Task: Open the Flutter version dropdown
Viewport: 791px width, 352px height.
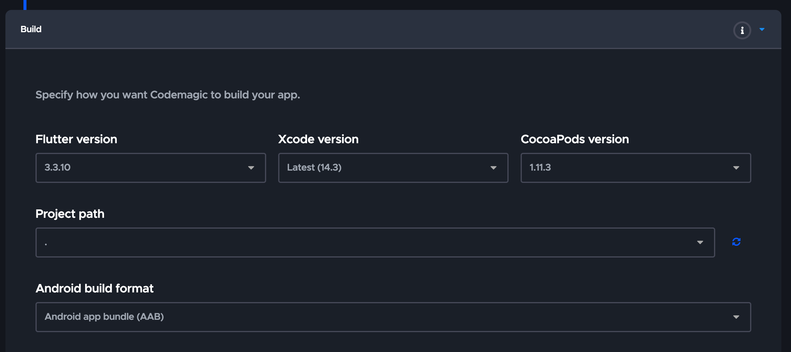Action: (x=150, y=168)
